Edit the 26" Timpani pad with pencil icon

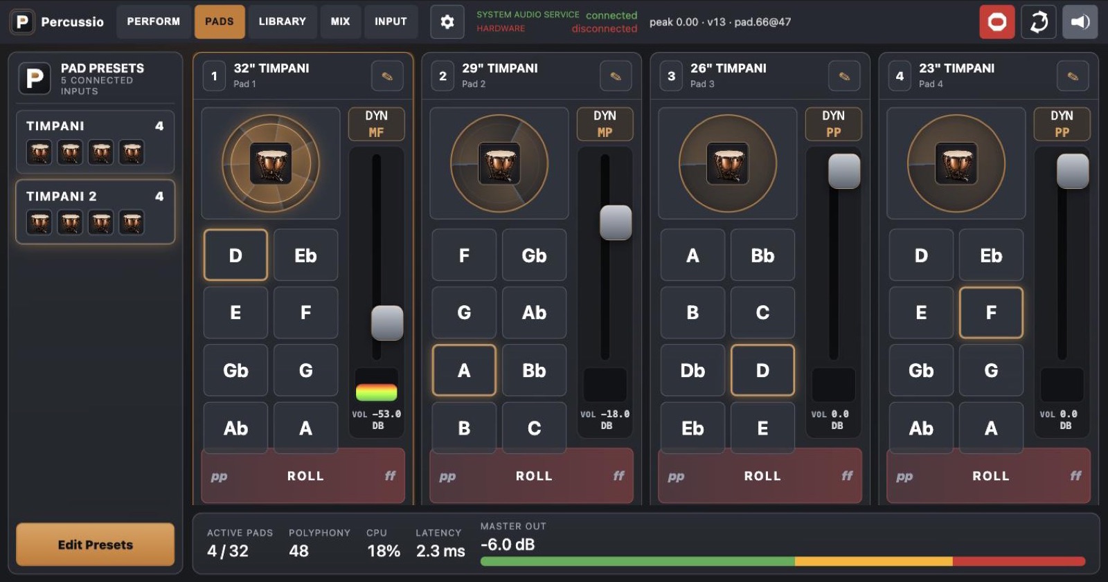(x=844, y=76)
